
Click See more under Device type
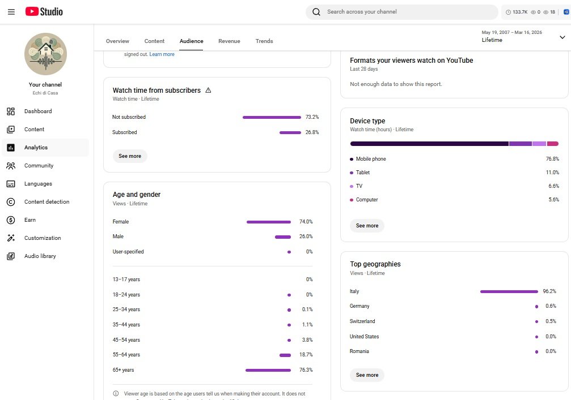[367, 226]
